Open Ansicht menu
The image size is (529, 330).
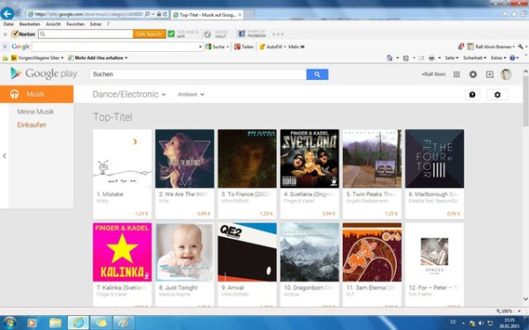(53, 24)
